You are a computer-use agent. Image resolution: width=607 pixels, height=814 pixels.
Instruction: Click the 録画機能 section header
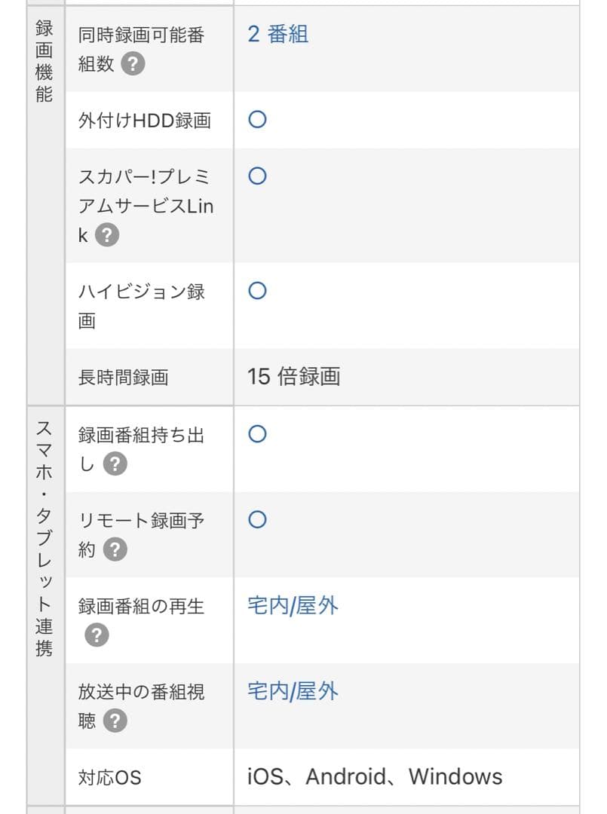point(44,62)
